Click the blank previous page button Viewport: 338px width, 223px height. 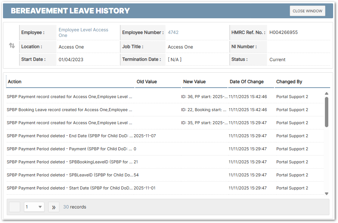[15, 207]
